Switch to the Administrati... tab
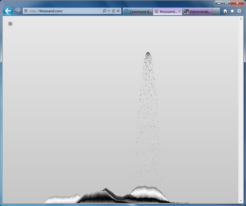Image resolution: width=246 pixels, height=206 pixels. tap(197, 11)
